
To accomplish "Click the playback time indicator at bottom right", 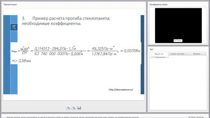I will pyautogui.click(x=196, y=117).
